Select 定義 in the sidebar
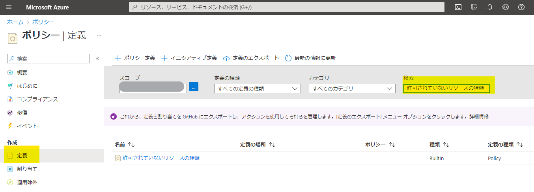534x192 pixels. [x=51, y=156]
